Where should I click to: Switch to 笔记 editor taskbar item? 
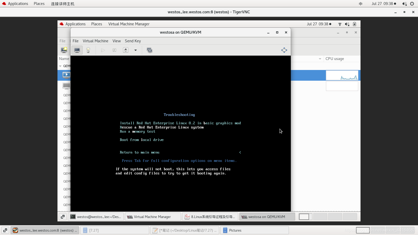(185, 230)
